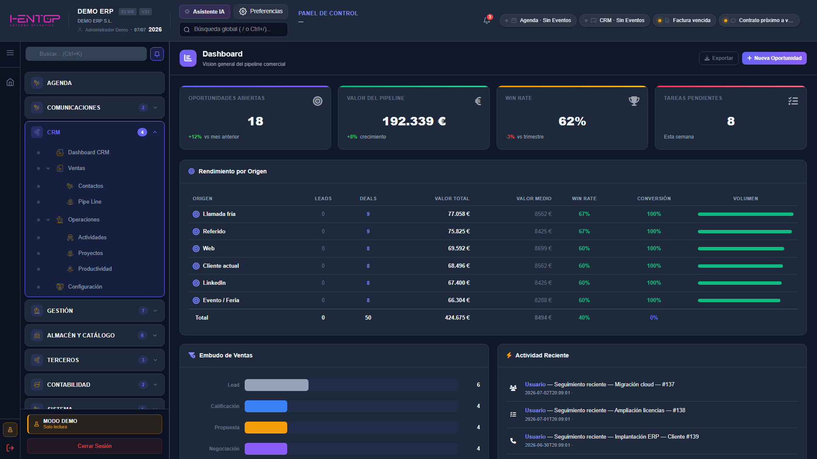The height and width of the screenshot is (459, 817).
Task: Expand the GESTIÓN section chevron
Action: point(155,311)
